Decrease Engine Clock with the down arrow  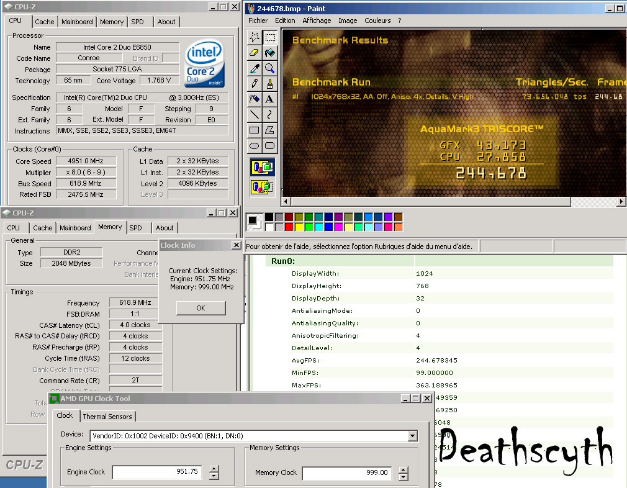coord(214,476)
